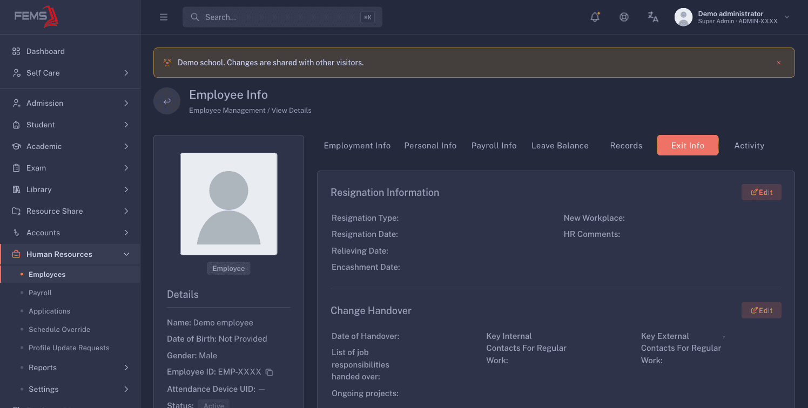This screenshot has width=808, height=408.
Task: Dismiss the demo school banner
Action: pyautogui.click(x=779, y=63)
